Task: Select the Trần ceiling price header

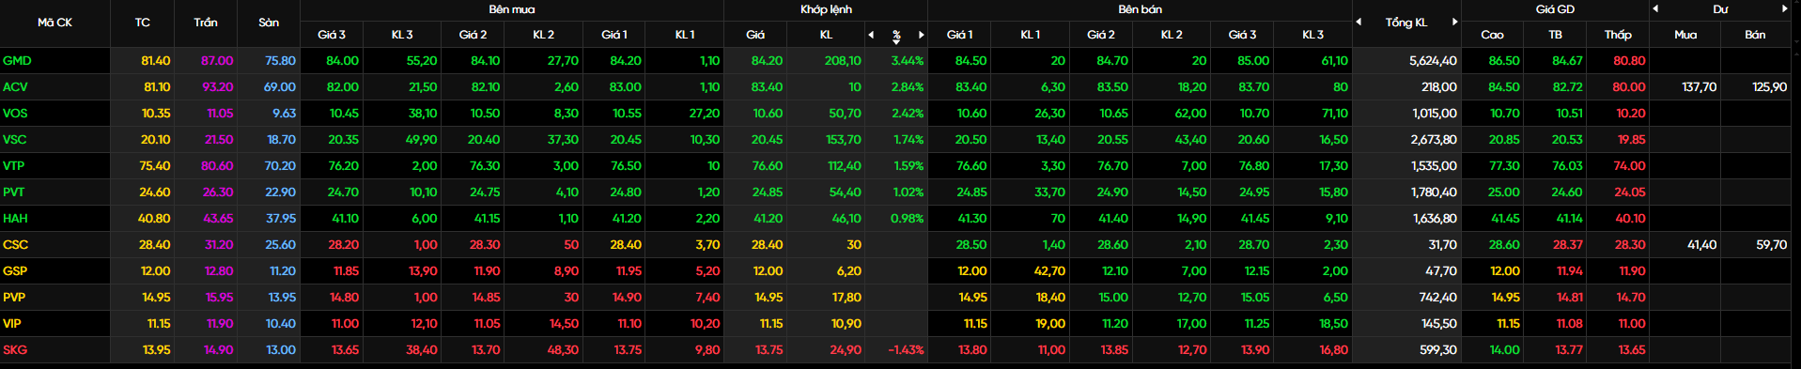Action: (206, 23)
